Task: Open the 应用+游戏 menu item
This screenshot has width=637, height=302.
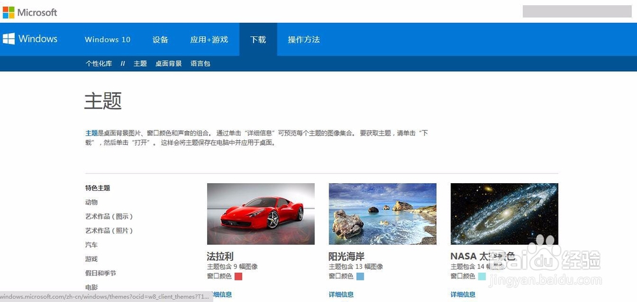Action: coord(209,39)
